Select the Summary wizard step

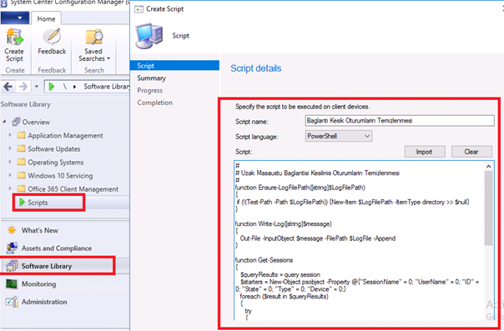pos(151,78)
